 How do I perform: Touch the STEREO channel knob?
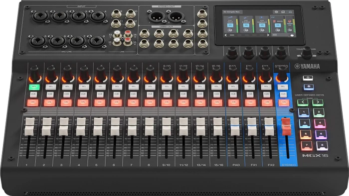[282, 74]
